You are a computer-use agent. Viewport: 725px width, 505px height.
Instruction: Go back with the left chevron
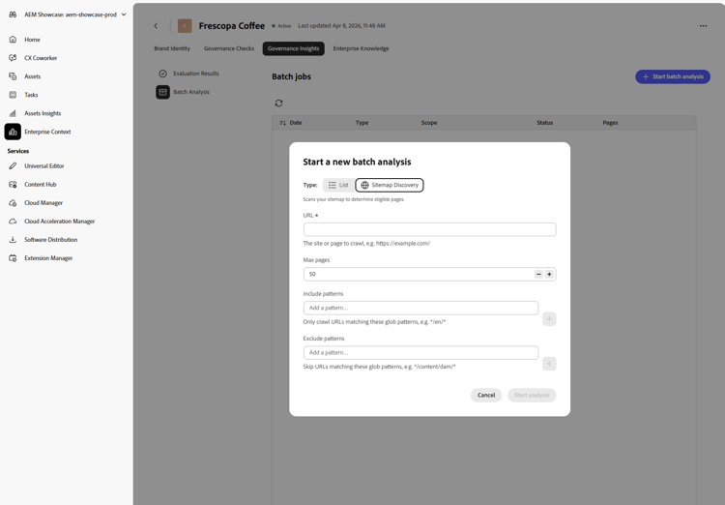pos(156,26)
